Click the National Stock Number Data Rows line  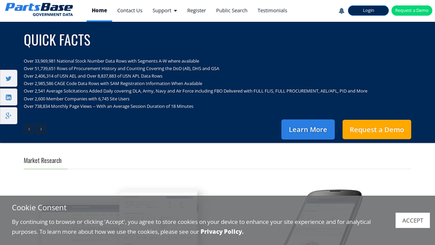(111, 61)
